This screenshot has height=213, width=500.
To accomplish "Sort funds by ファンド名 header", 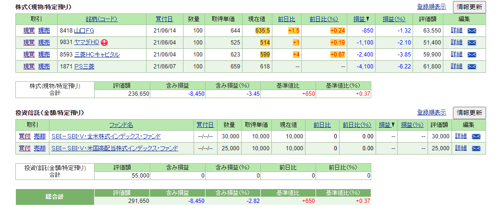I will 121,125.
